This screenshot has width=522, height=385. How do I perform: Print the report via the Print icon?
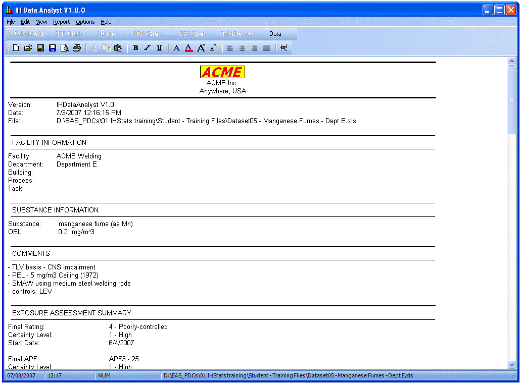(77, 47)
